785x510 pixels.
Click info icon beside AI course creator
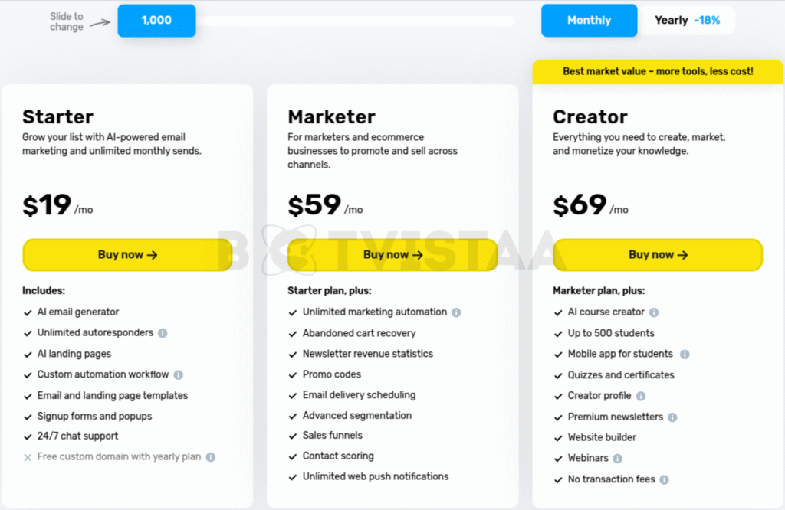point(654,312)
